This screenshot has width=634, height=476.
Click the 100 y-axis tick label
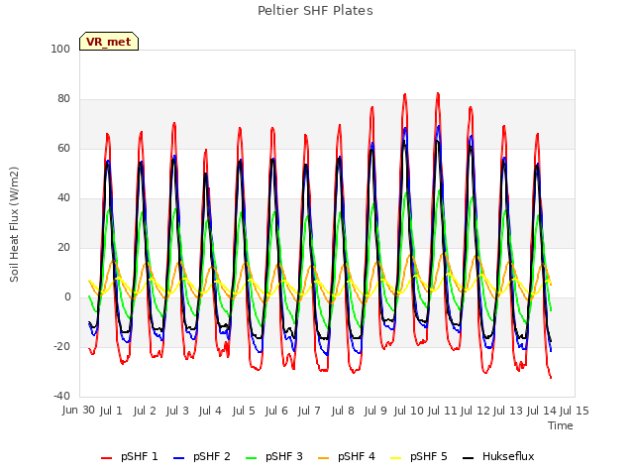click(60, 49)
